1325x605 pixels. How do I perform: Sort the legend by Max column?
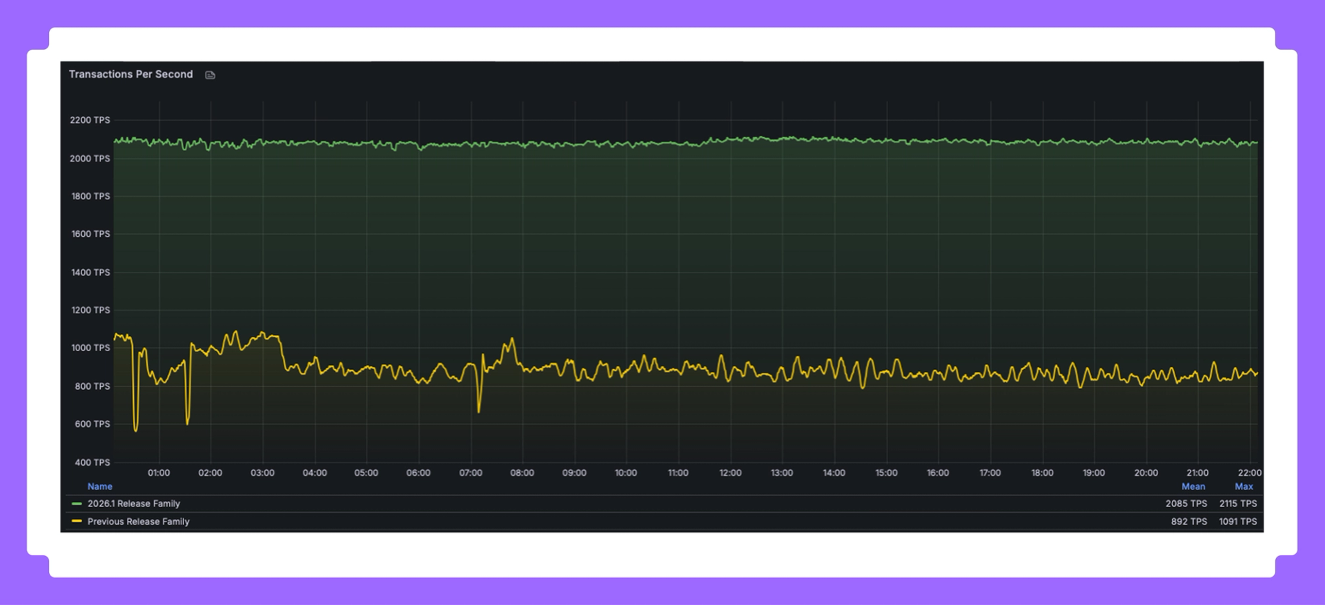(x=1244, y=486)
